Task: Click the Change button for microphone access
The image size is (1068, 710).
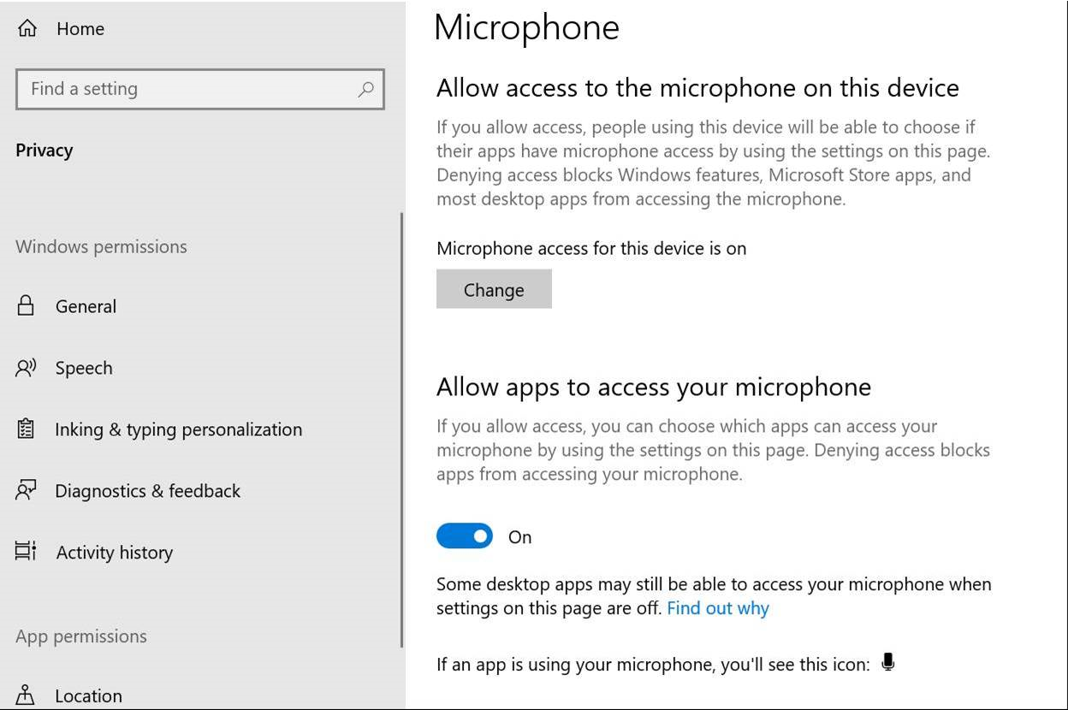Action: click(x=494, y=289)
